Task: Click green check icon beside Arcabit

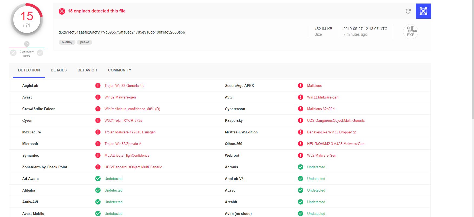Action: [301, 202]
